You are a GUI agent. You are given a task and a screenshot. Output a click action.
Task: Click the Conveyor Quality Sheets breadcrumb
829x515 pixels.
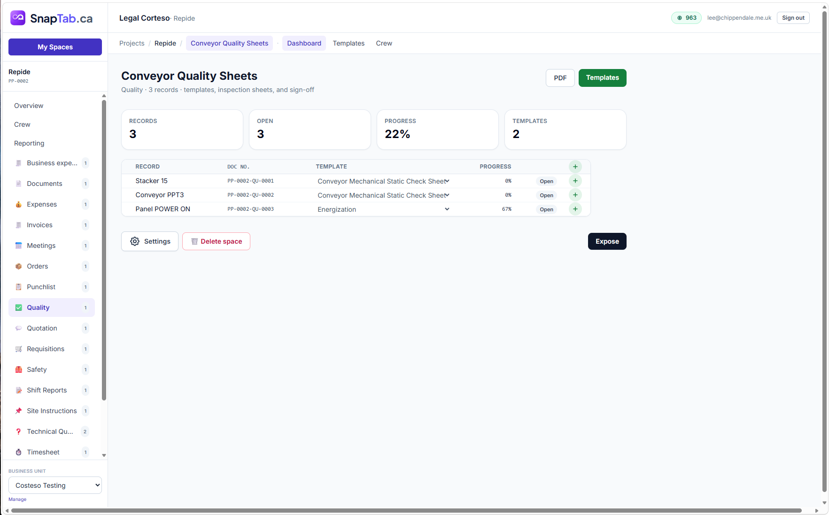(230, 43)
